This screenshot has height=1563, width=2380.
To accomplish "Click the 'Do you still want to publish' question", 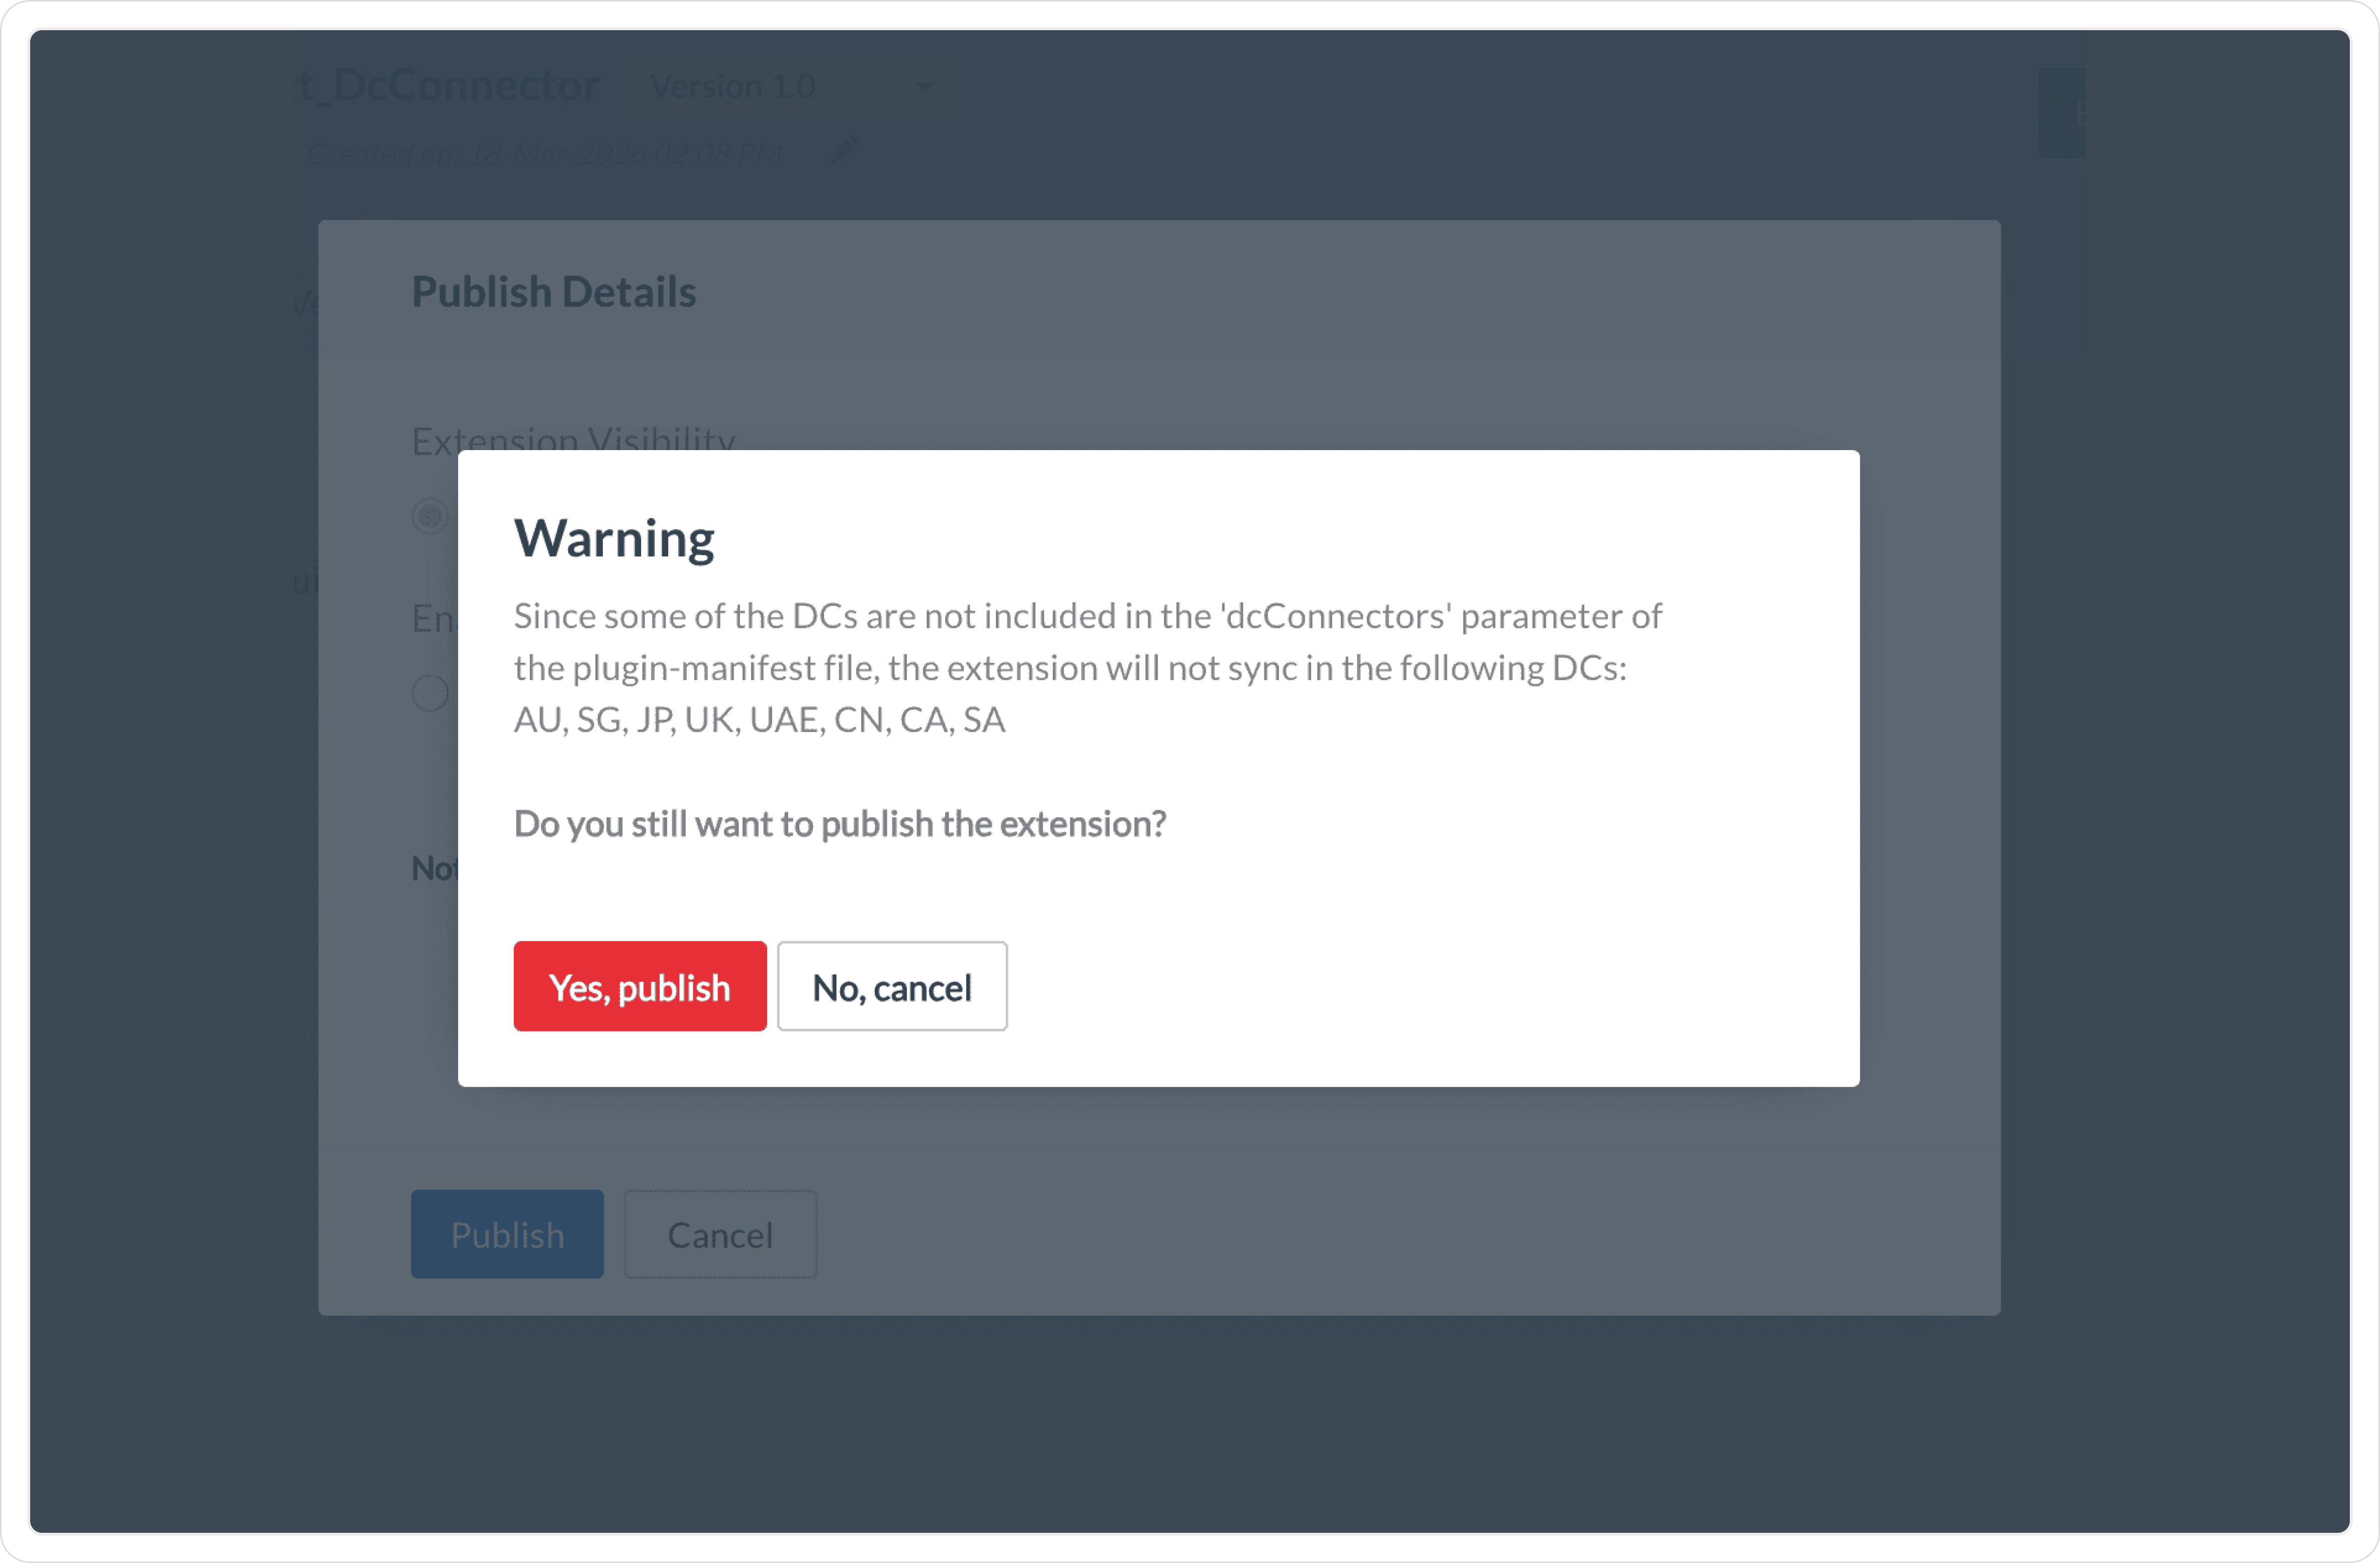I will tap(839, 824).
